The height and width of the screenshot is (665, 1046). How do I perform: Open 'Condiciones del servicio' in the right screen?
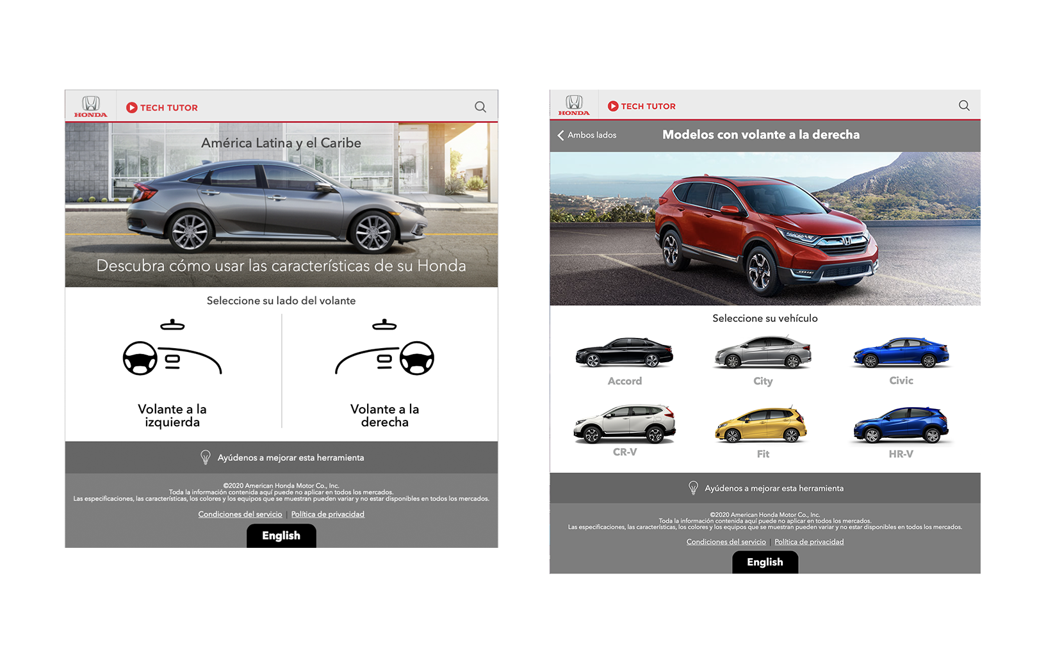(x=726, y=541)
